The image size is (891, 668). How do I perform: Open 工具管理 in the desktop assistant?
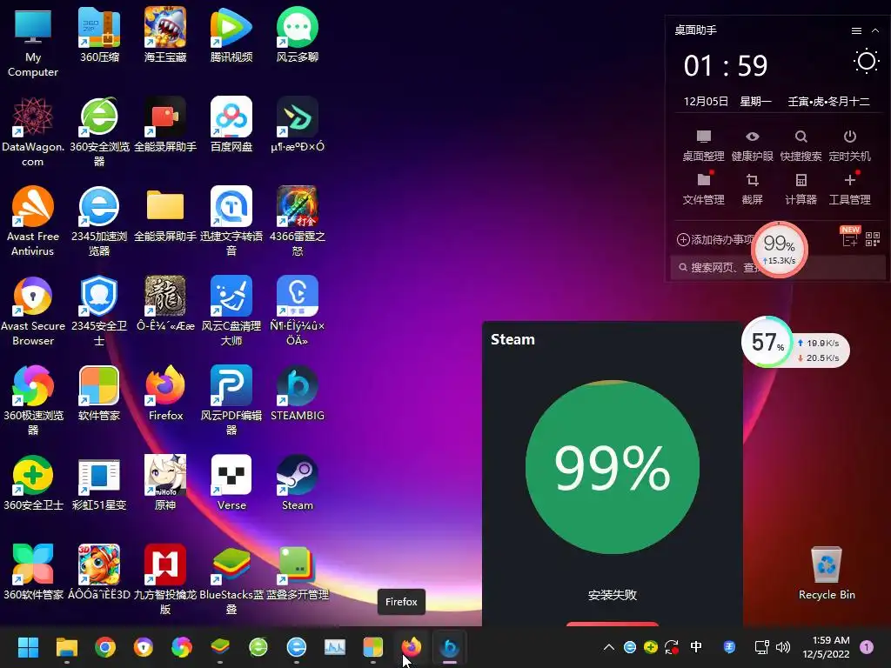[x=849, y=189]
